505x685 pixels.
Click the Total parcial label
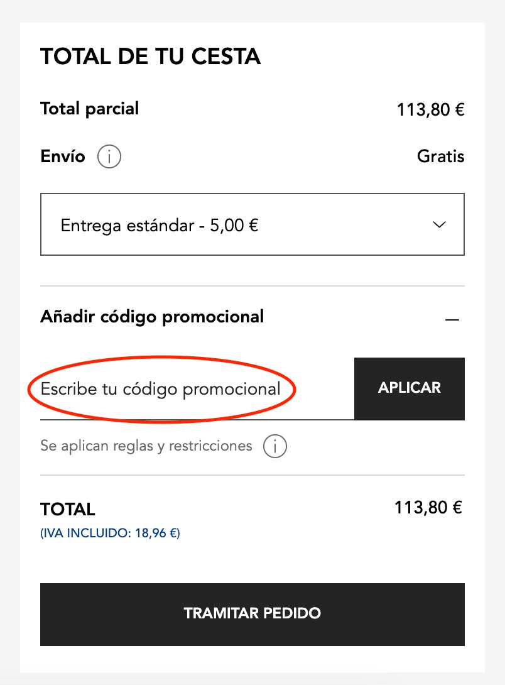(89, 109)
